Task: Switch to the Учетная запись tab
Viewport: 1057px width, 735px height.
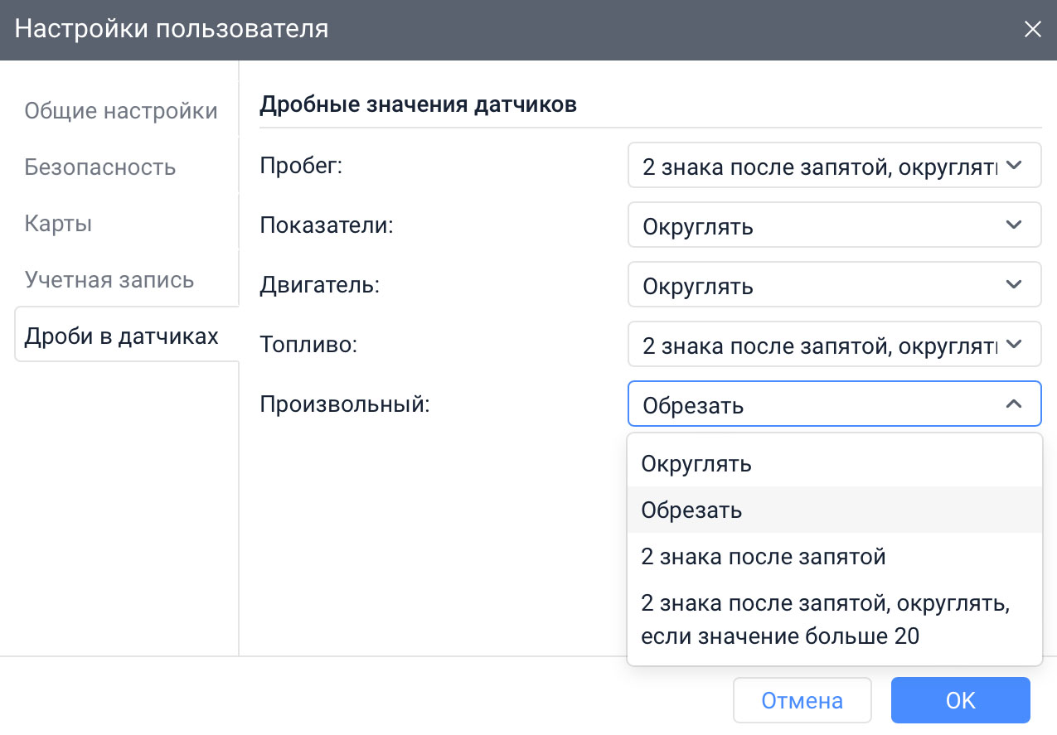Action: [109, 279]
